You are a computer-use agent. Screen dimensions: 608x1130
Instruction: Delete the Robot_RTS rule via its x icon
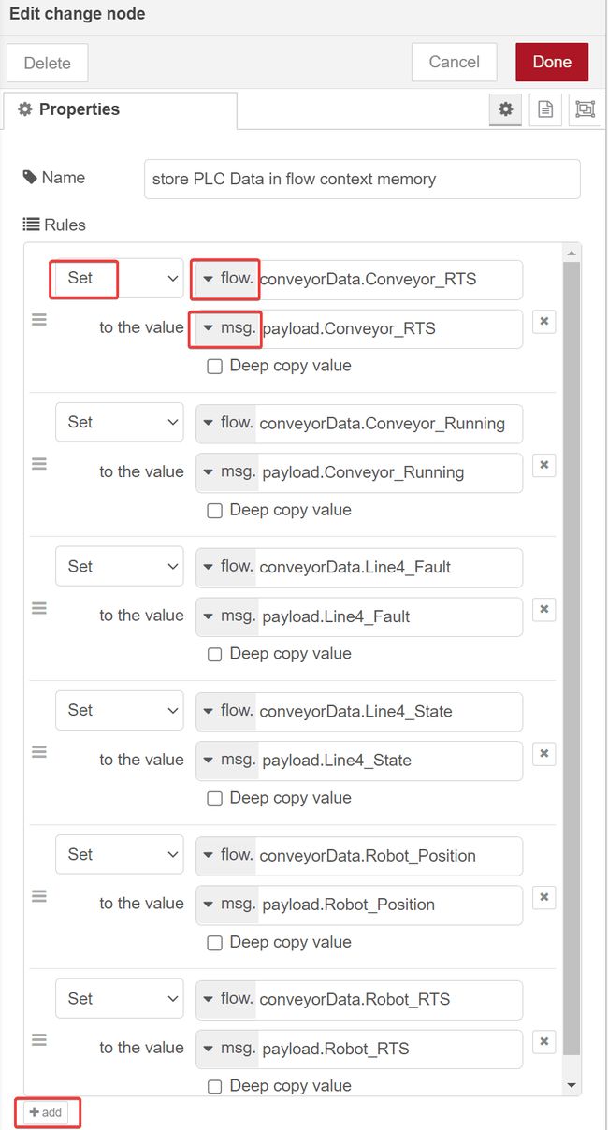(x=543, y=1041)
